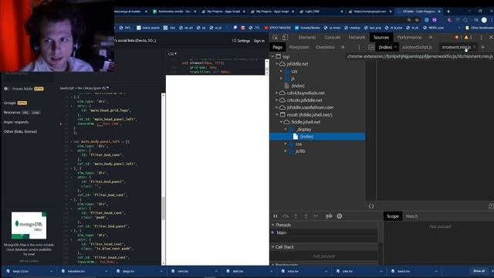Switch to the Watch tab

point(411,216)
